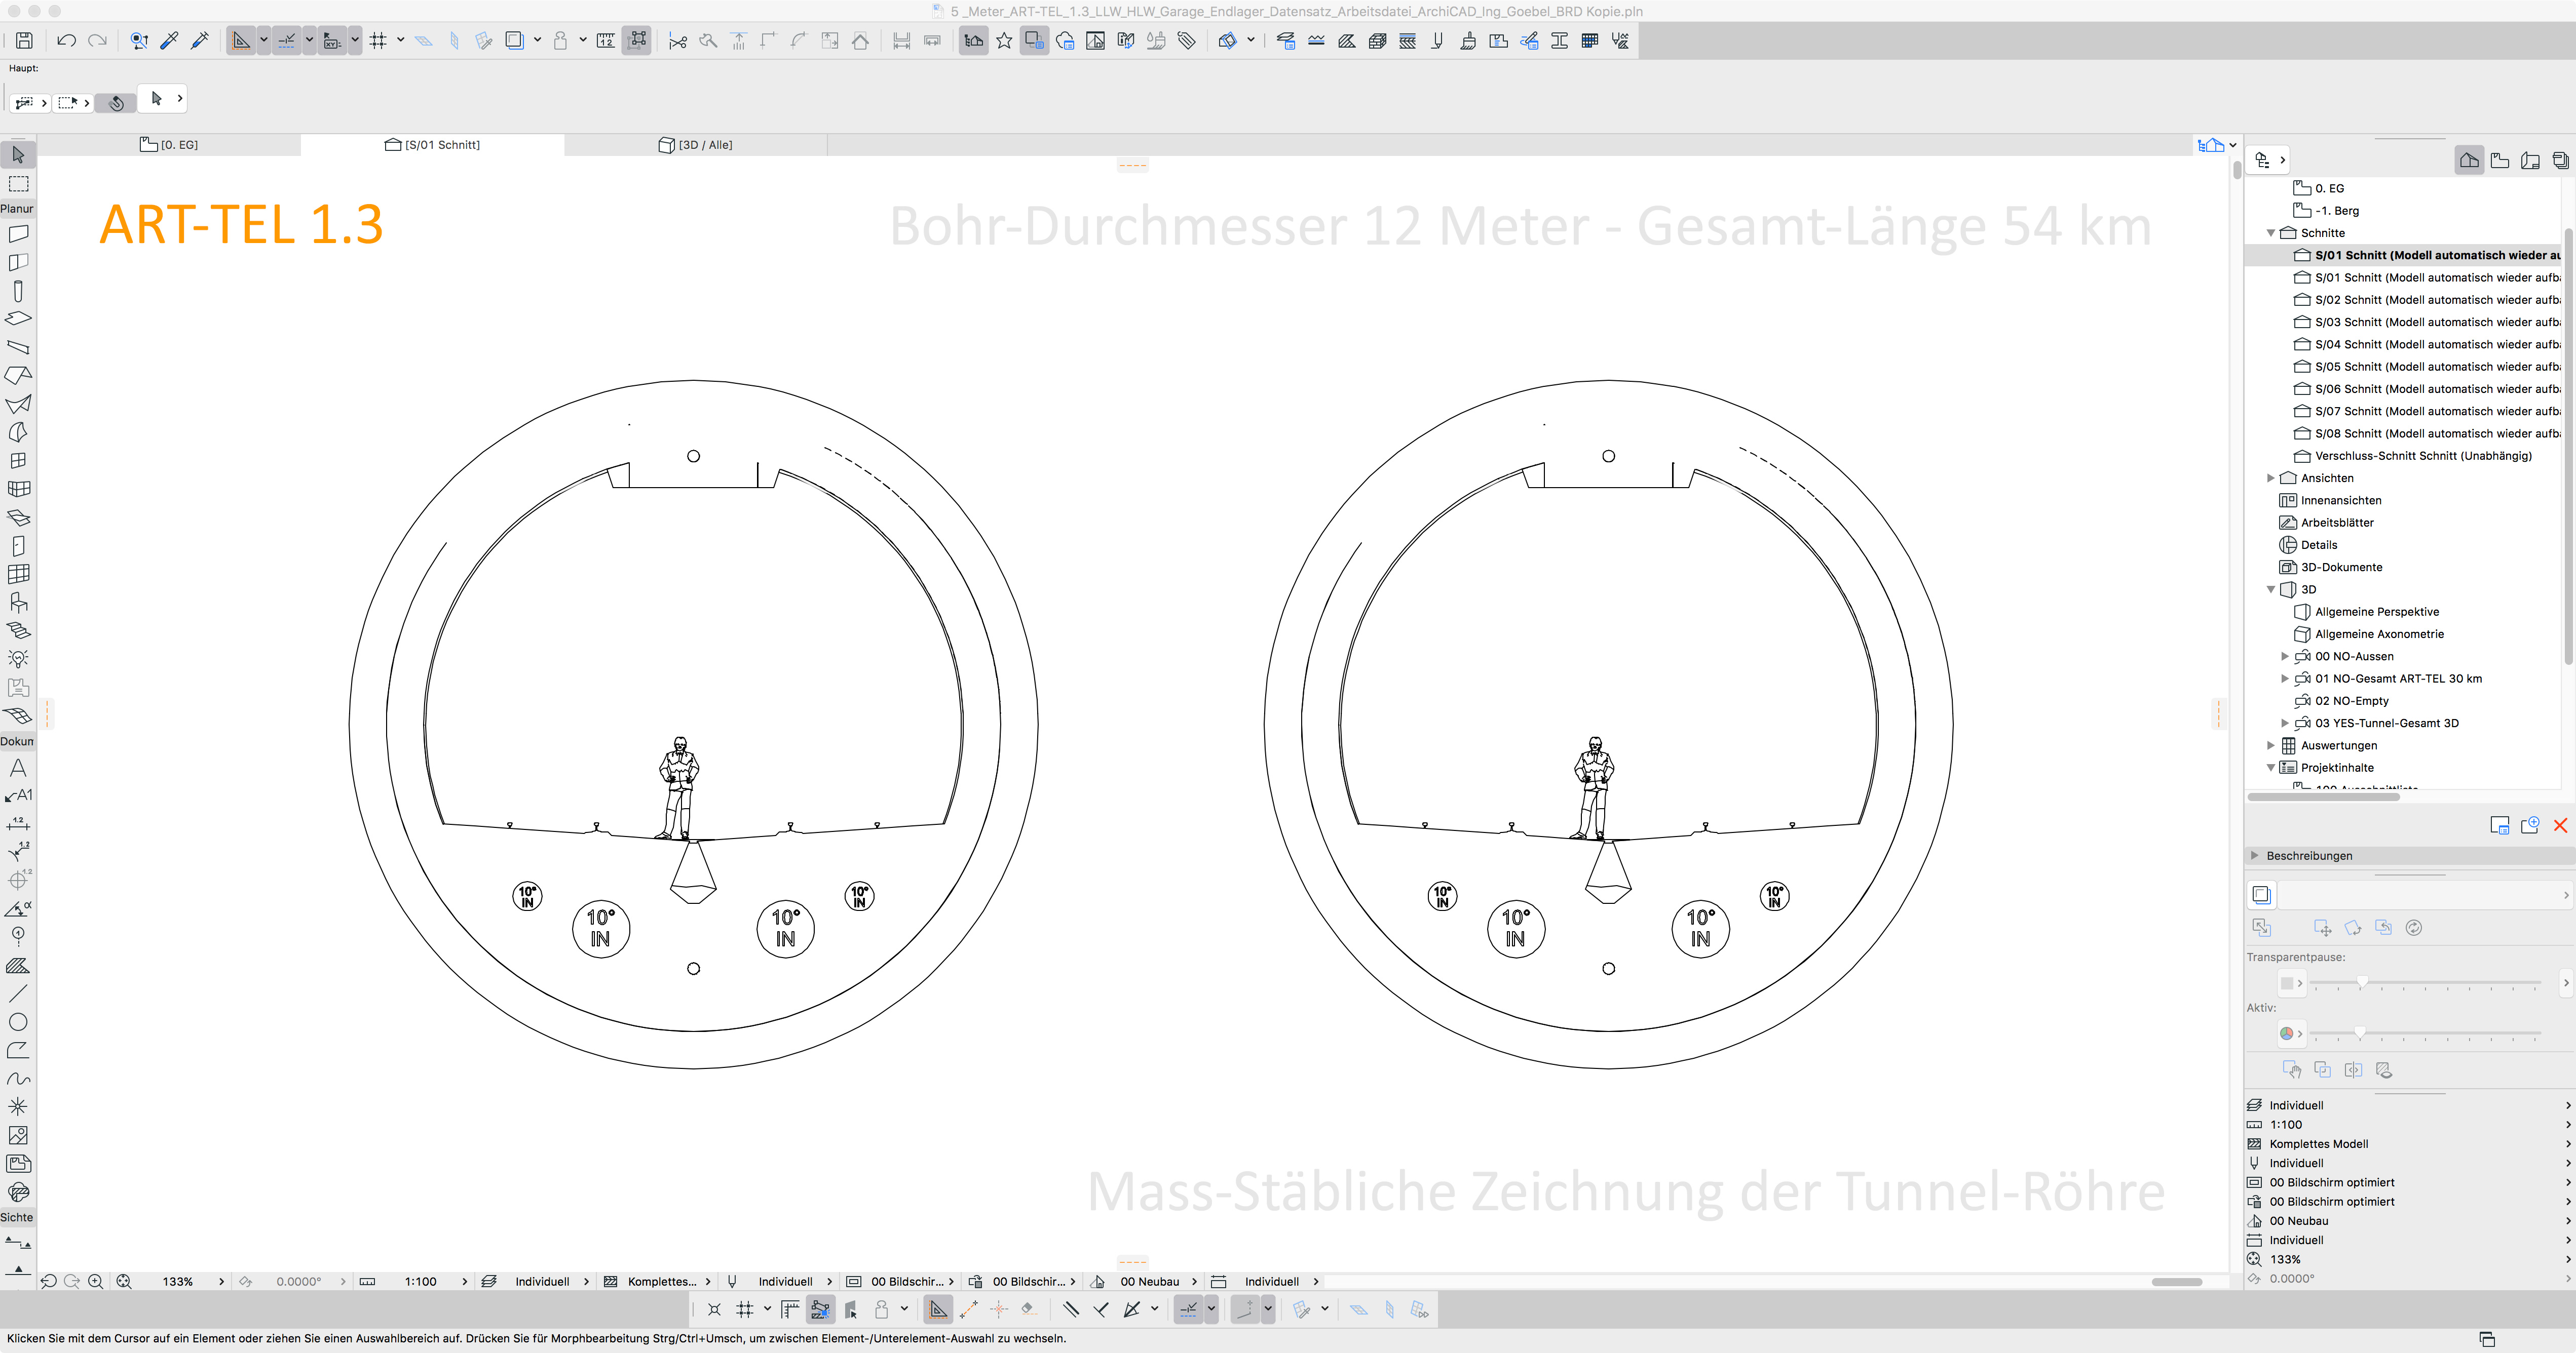2576x1353 pixels.
Task: Click the zoom-in magnifier icon at bottom left
Action: 96,1281
